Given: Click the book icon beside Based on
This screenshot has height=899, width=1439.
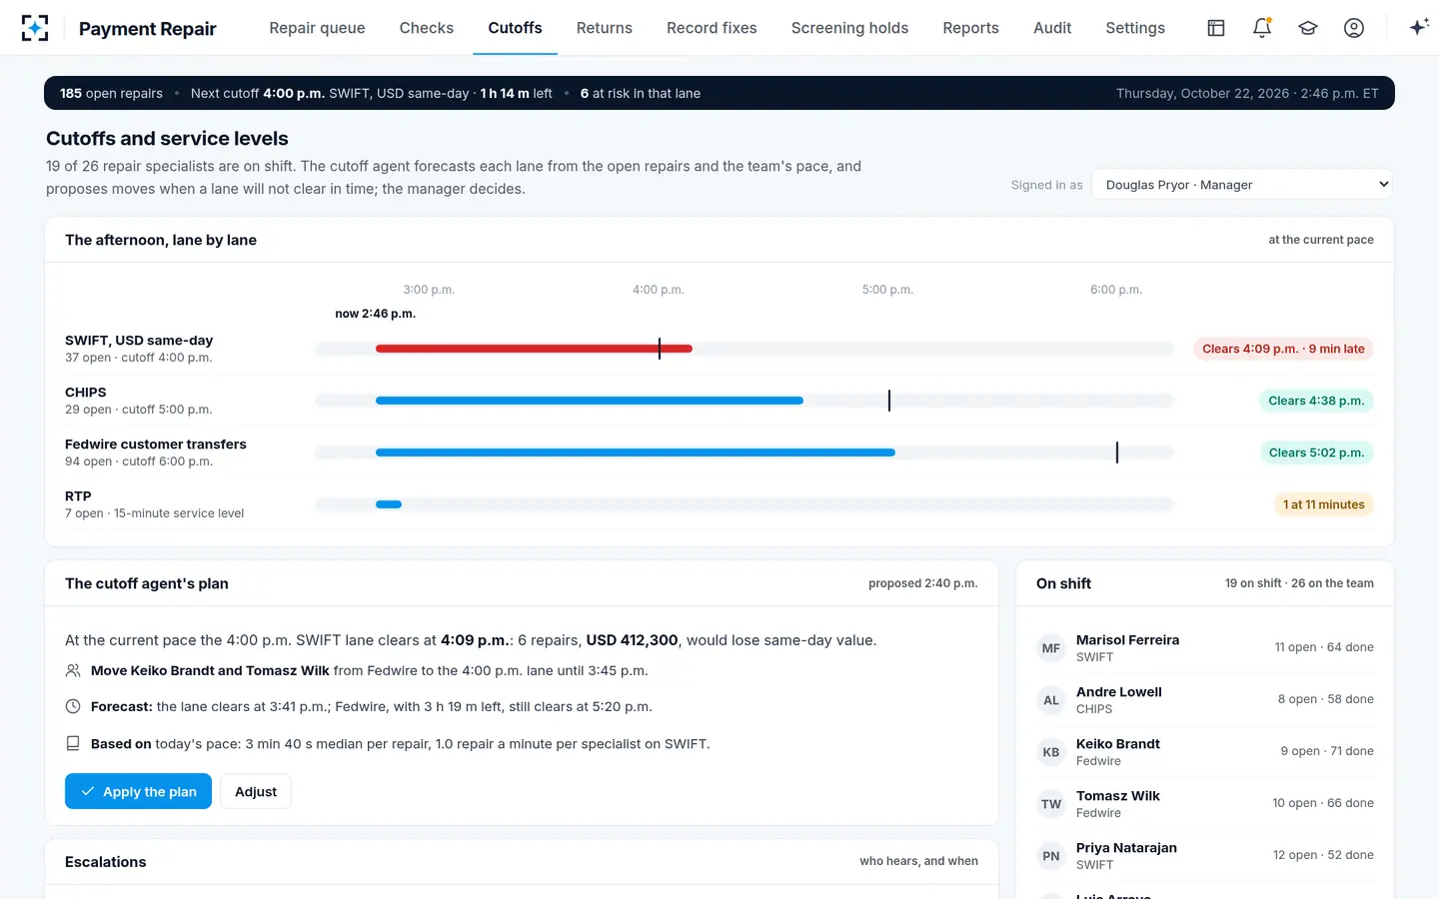Looking at the screenshot, I should pyautogui.click(x=73, y=743).
